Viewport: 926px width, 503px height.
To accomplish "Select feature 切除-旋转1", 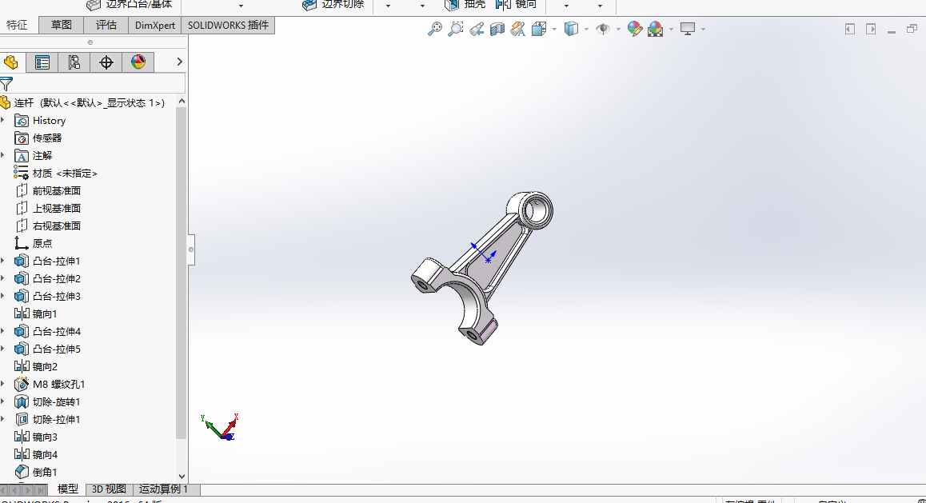I will pyautogui.click(x=47, y=401).
